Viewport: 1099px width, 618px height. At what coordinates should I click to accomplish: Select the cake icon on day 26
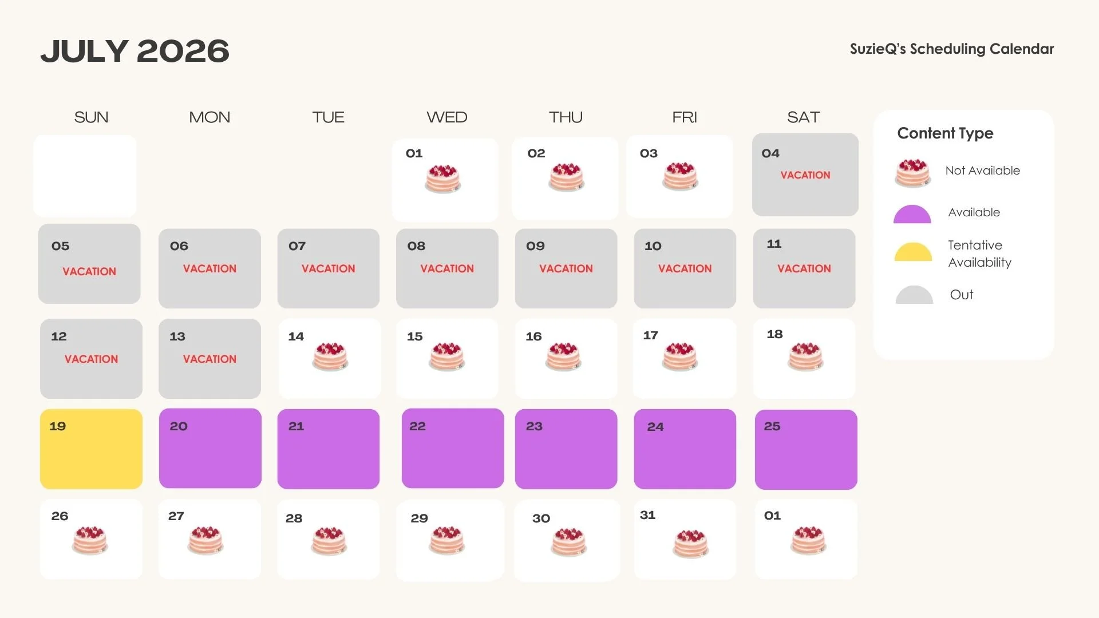click(x=90, y=540)
